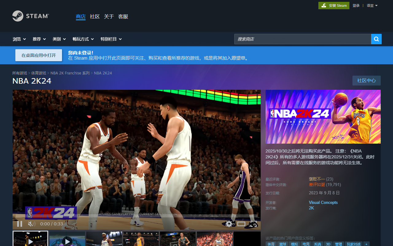The height and width of the screenshot is (246, 393).
Task: Open the 客服 support tab
Action: [123, 17]
